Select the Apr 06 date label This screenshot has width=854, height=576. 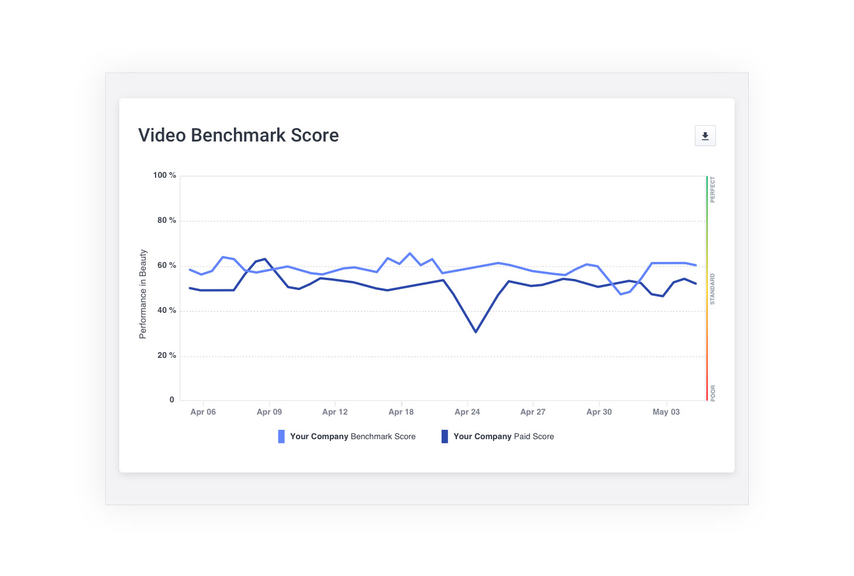(203, 412)
